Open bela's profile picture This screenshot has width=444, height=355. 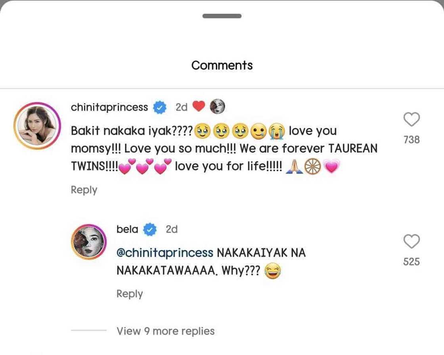[x=88, y=242]
